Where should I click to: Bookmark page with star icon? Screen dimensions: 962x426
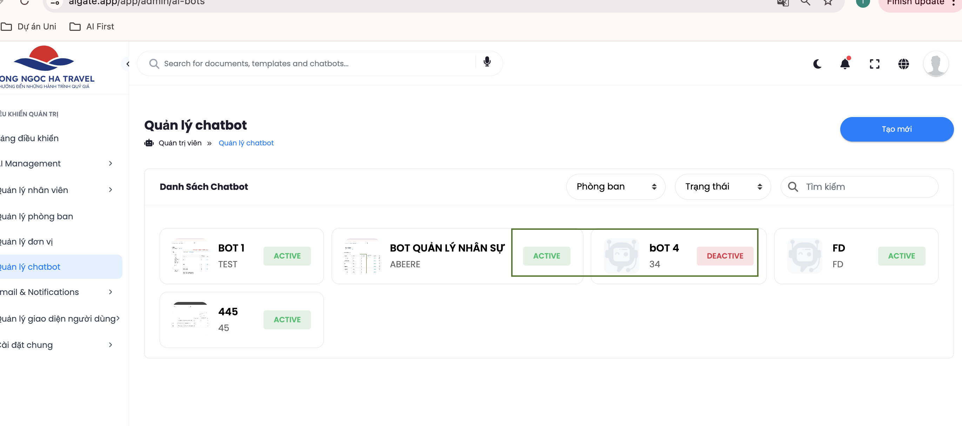point(828,2)
